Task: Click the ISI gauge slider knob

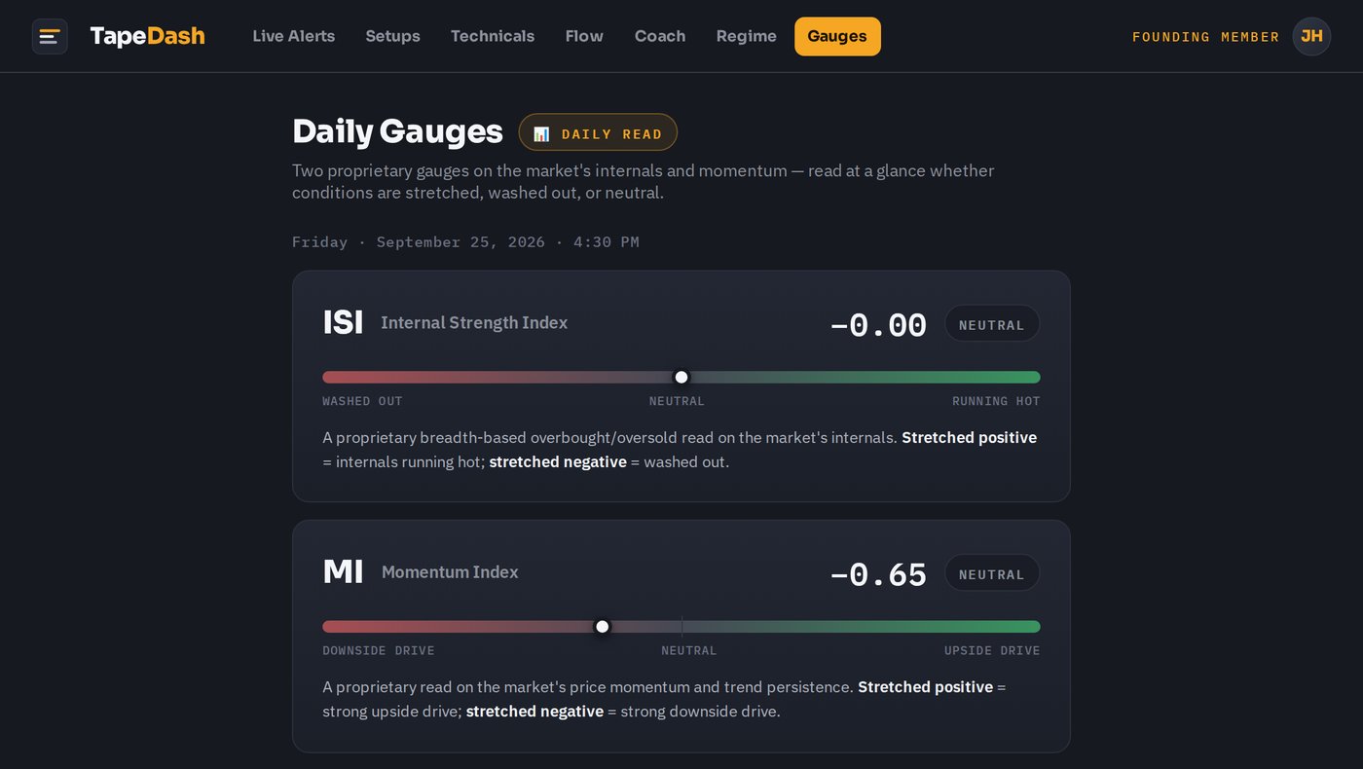Action: (x=681, y=377)
